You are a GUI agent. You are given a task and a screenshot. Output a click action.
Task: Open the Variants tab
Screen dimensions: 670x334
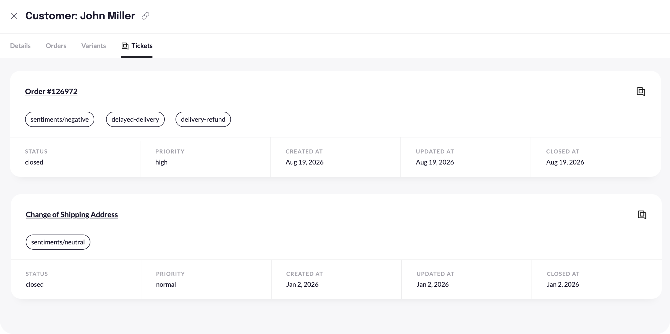point(94,46)
